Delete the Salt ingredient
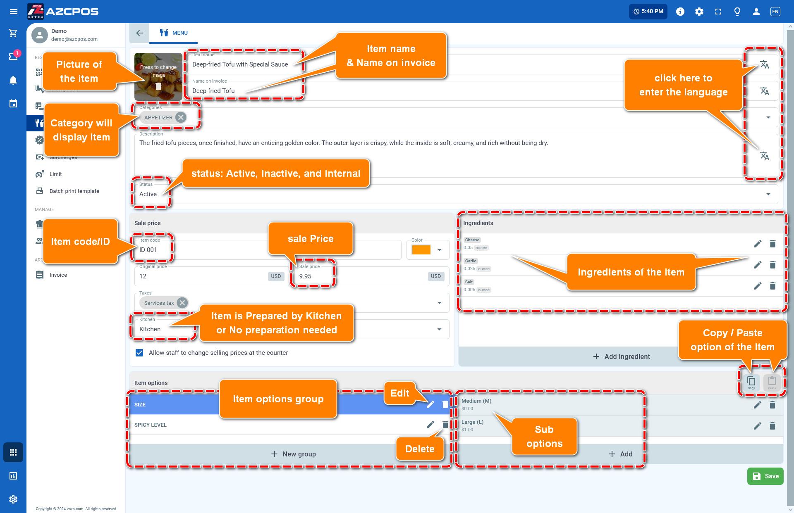794x513 pixels. tap(772, 286)
